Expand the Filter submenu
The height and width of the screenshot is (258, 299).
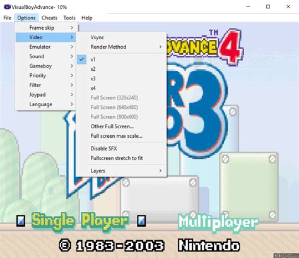[x=45, y=85]
